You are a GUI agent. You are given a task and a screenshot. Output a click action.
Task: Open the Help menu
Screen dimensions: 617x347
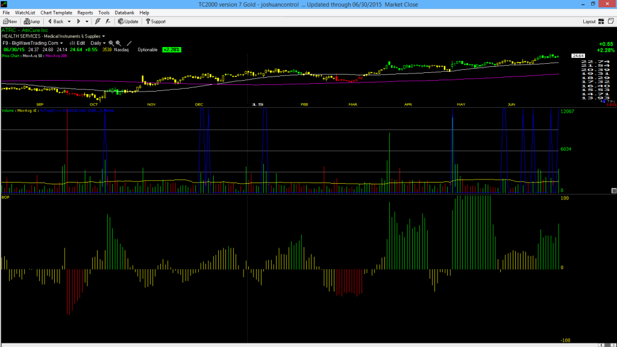(x=145, y=13)
